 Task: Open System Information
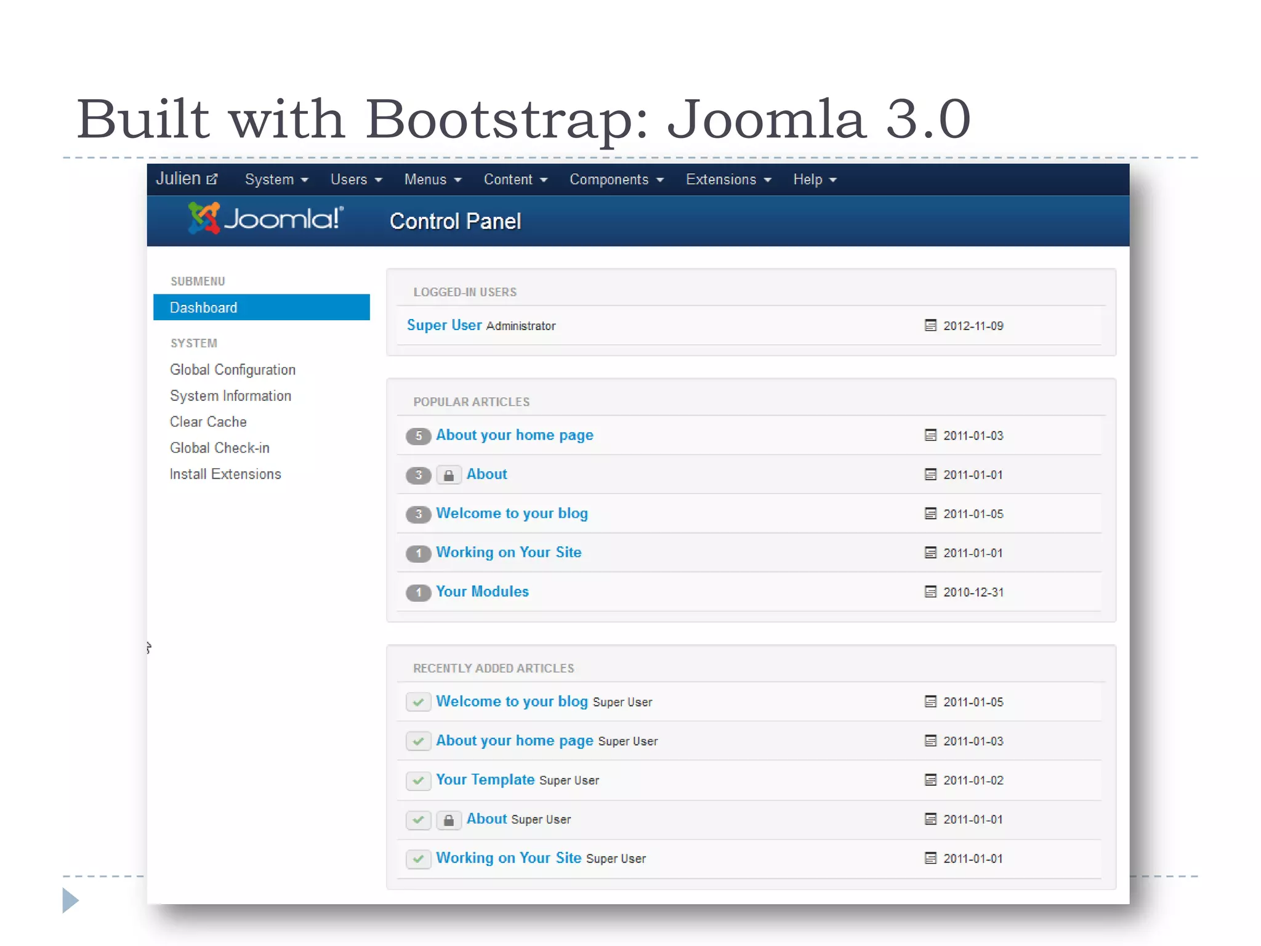tap(230, 395)
